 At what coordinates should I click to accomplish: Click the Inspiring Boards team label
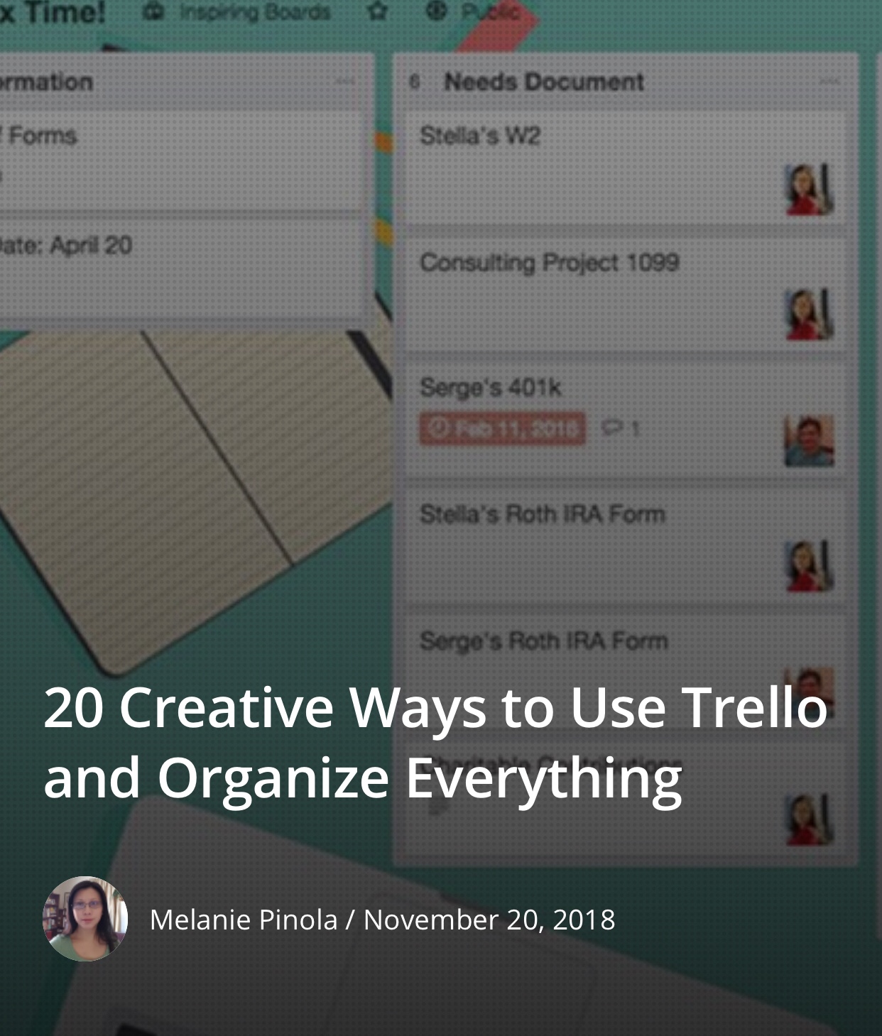pyautogui.click(x=255, y=12)
